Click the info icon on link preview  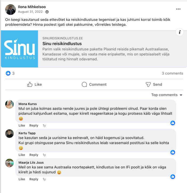(x=180, y=32)
